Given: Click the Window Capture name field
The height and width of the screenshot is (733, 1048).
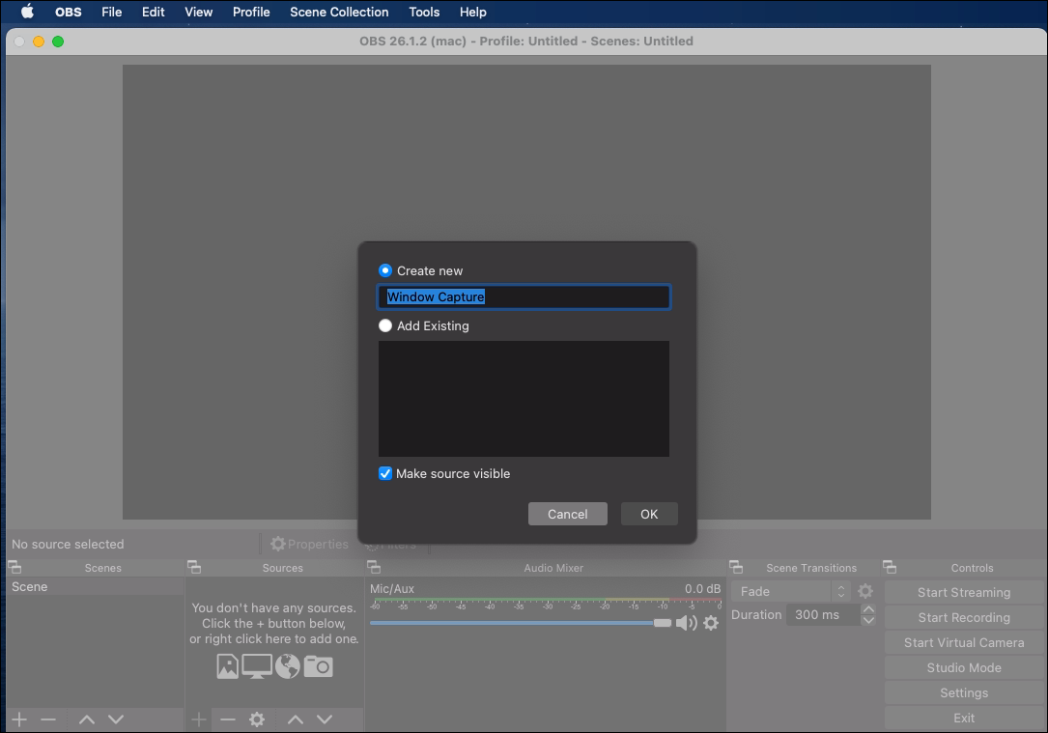Looking at the screenshot, I should (x=524, y=297).
